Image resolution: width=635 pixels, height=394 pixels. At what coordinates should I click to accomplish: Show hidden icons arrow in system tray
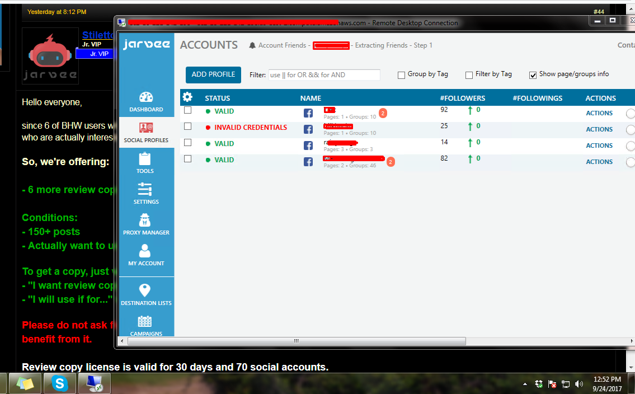525,384
